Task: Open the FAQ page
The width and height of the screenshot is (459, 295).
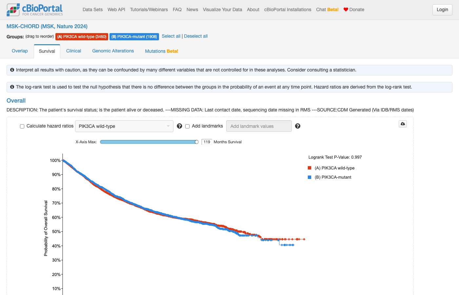Action: 177,10
